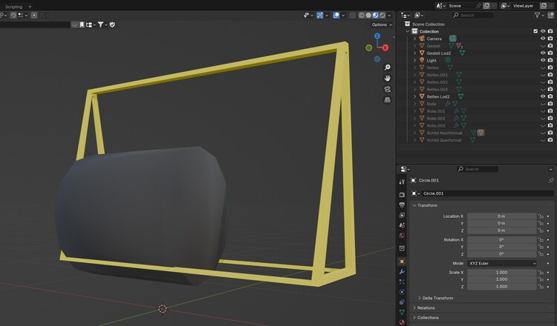The image size is (557, 326).
Task: Select Reifen Lod2 in the outliner
Action: tap(438, 96)
